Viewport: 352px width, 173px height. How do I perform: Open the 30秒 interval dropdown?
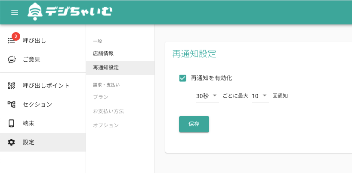coord(207,96)
